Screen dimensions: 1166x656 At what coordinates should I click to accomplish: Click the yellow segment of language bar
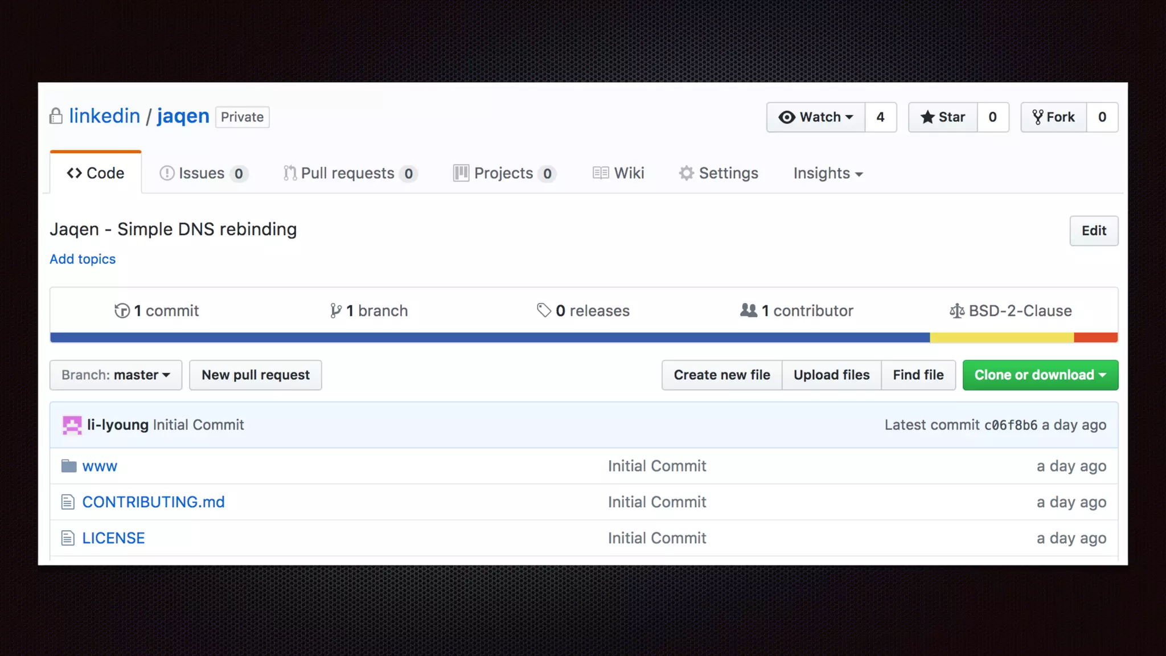coord(1001,337)
